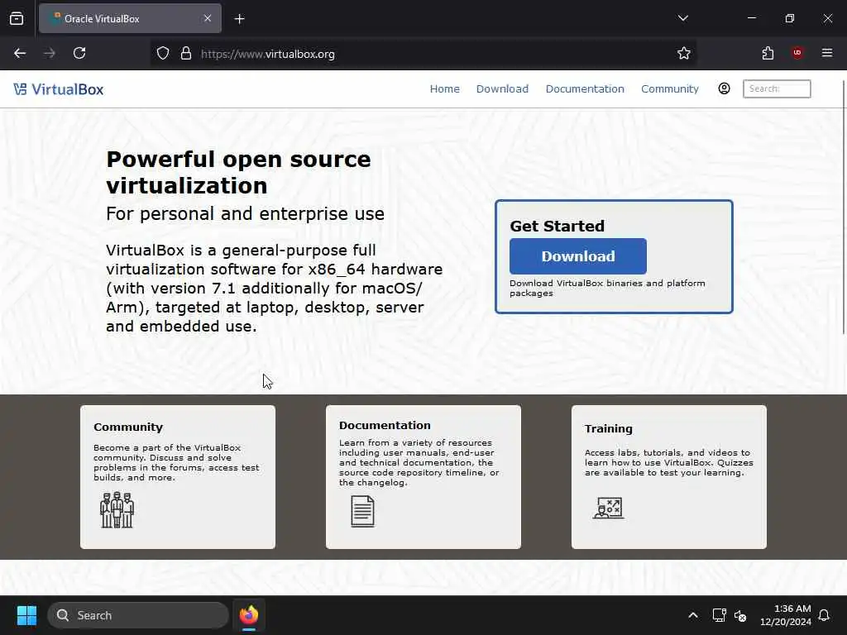
Task: Open the notifications bell icon
Action: pos(824,615)
